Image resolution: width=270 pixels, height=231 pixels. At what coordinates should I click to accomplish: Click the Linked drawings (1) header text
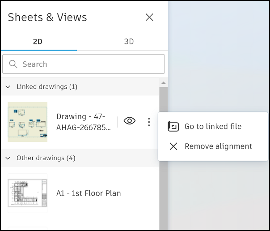pyautogui.click(x=47, y=87)
